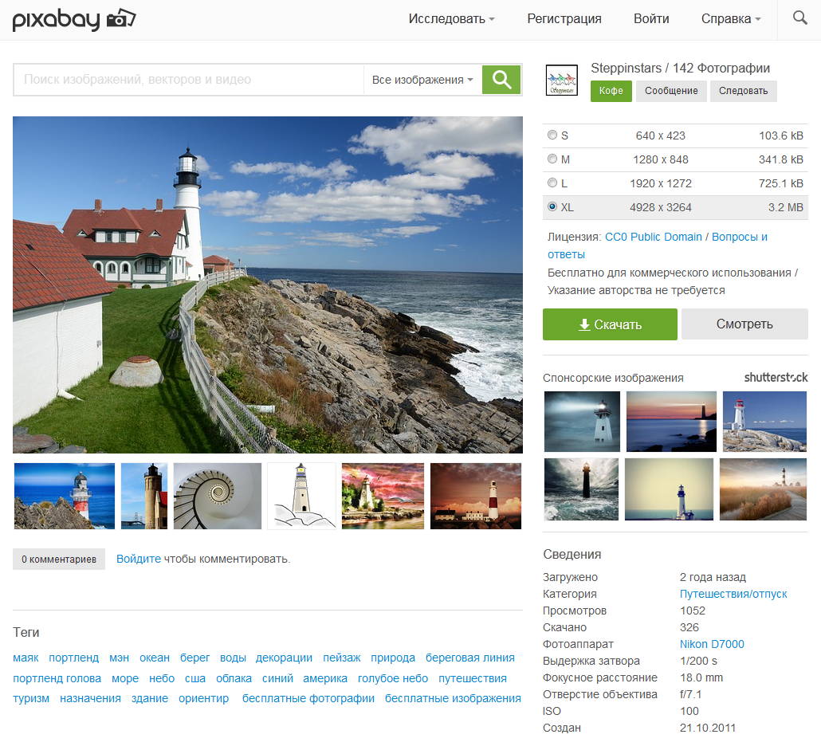Click the Pixabay camera logo
Image resolution: width=821 pixels, height=750 pixels.
[x=73, y=19]
